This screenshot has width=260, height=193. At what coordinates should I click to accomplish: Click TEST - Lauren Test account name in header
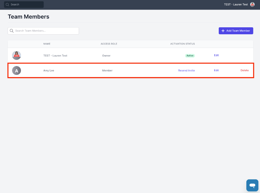click(236, 4)
